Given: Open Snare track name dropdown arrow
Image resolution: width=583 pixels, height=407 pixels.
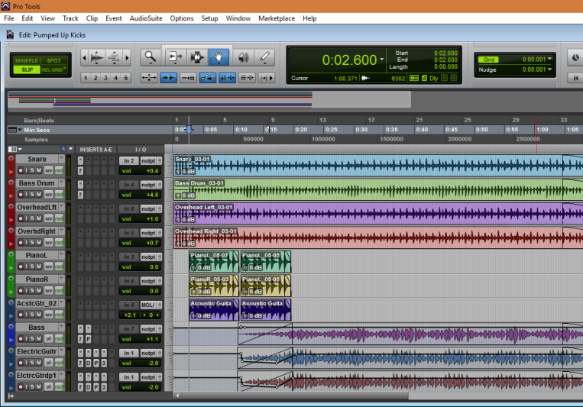Looking at the screenshot, I should pyautogui.click(x=61, y=159).
